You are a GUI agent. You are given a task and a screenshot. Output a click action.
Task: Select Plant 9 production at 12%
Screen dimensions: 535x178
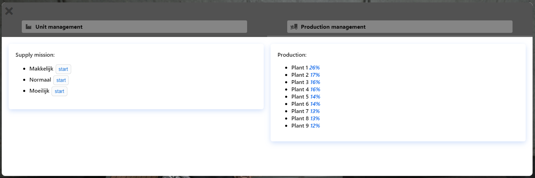315,125
